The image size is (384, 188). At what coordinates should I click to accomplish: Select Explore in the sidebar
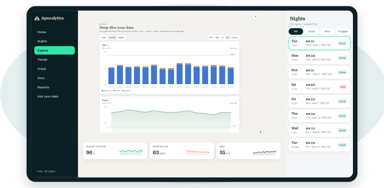tap(54, 50)
